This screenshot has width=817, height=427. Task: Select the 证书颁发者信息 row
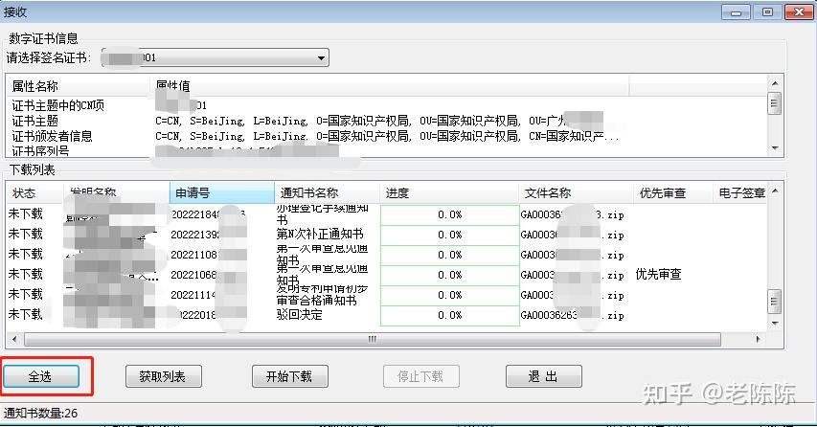point(387,136)
